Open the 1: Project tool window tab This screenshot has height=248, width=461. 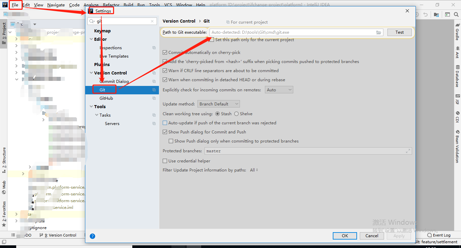coord(4,34)
